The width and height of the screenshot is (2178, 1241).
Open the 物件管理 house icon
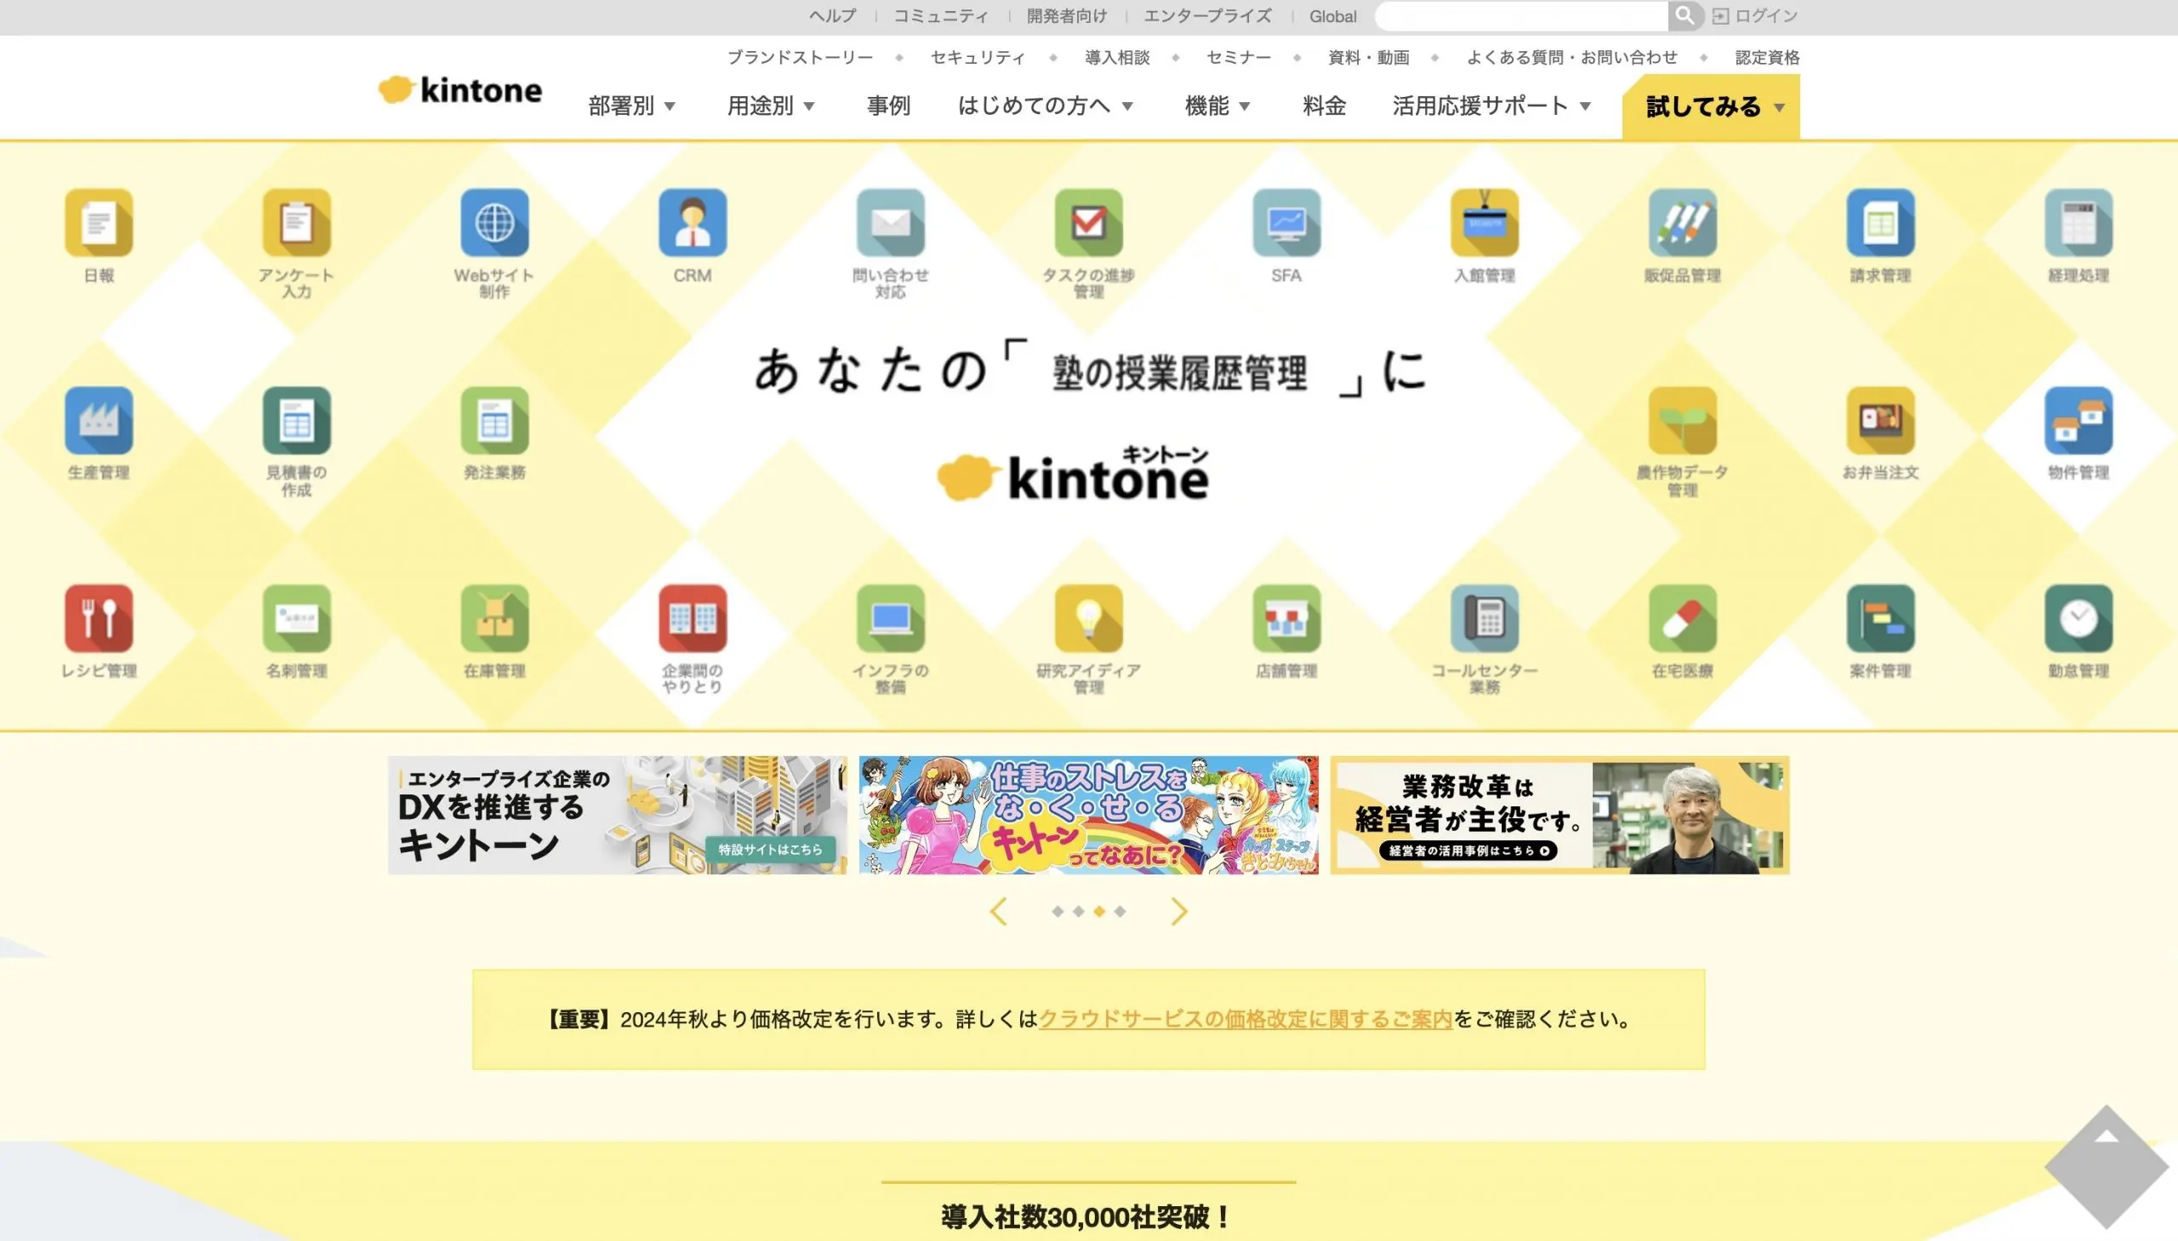pyautogui.click(x=2078, y=420)
